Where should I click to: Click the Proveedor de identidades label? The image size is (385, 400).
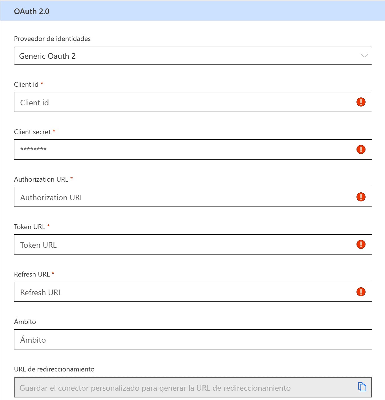tap(53, 39)
